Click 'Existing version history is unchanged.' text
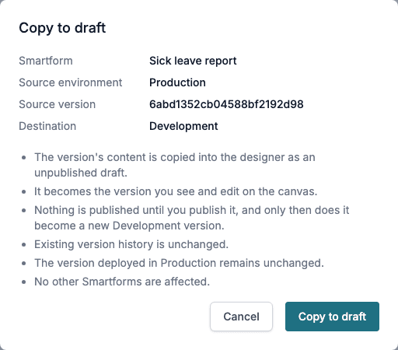398x350 pixels. click(131, 244)
